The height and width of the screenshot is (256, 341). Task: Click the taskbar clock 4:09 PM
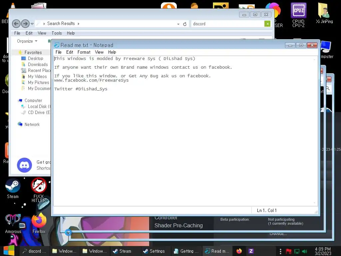(323, 251)
